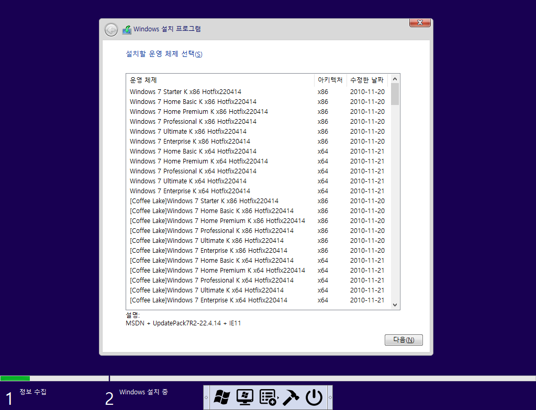Click the OS list scrollbar thumb
The width and height of the screenshot is (536, 410).
point(395,95)
